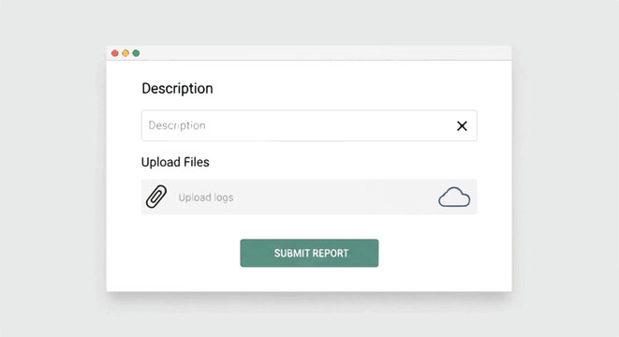Screen dimensions: 619x337
Task: Clear the Description field with the X icon
Action: coord(462,125)
